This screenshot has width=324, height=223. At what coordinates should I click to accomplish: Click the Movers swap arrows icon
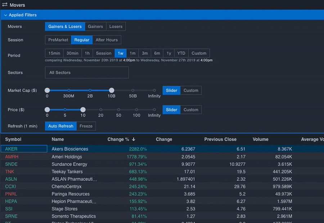click(5, 5)
